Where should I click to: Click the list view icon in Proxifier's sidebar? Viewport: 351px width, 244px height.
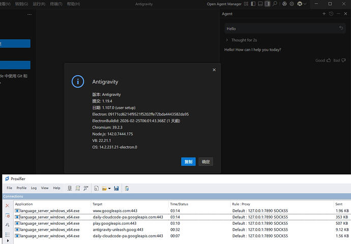[8, 234]
